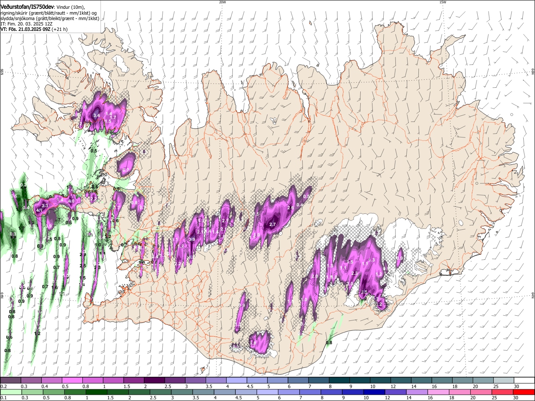
Task: Choose the darkest purple upper swatch at 2
Action: pos(154,380)
